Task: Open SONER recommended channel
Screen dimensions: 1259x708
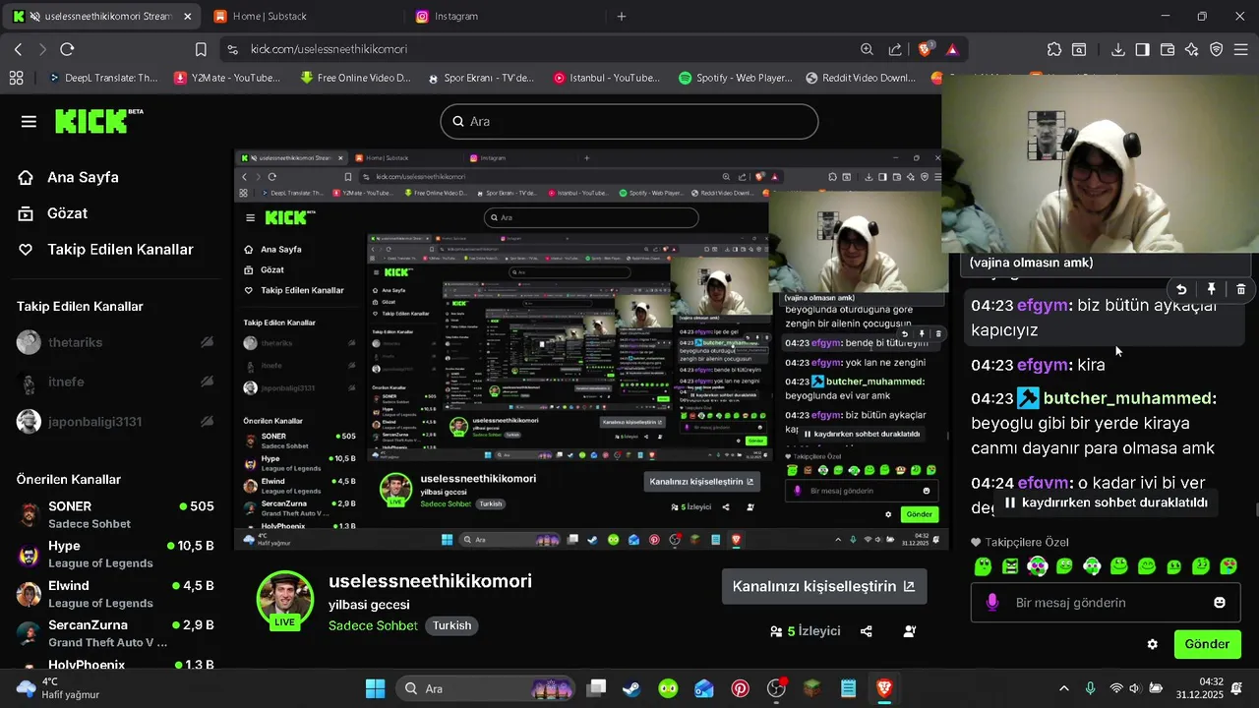Action: 116,514
